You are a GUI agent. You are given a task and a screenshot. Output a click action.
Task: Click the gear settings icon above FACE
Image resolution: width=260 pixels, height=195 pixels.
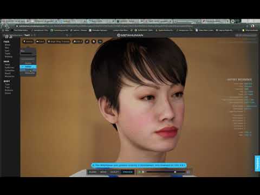click(x=6, y=37)
